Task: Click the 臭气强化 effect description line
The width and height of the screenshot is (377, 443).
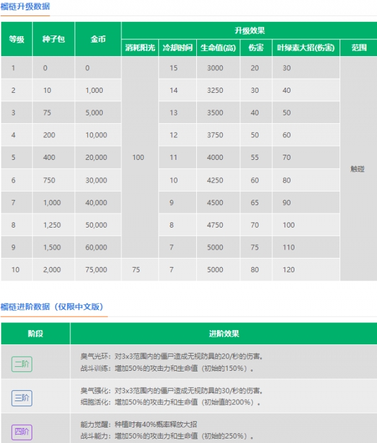Action: (x=172, y=391)
